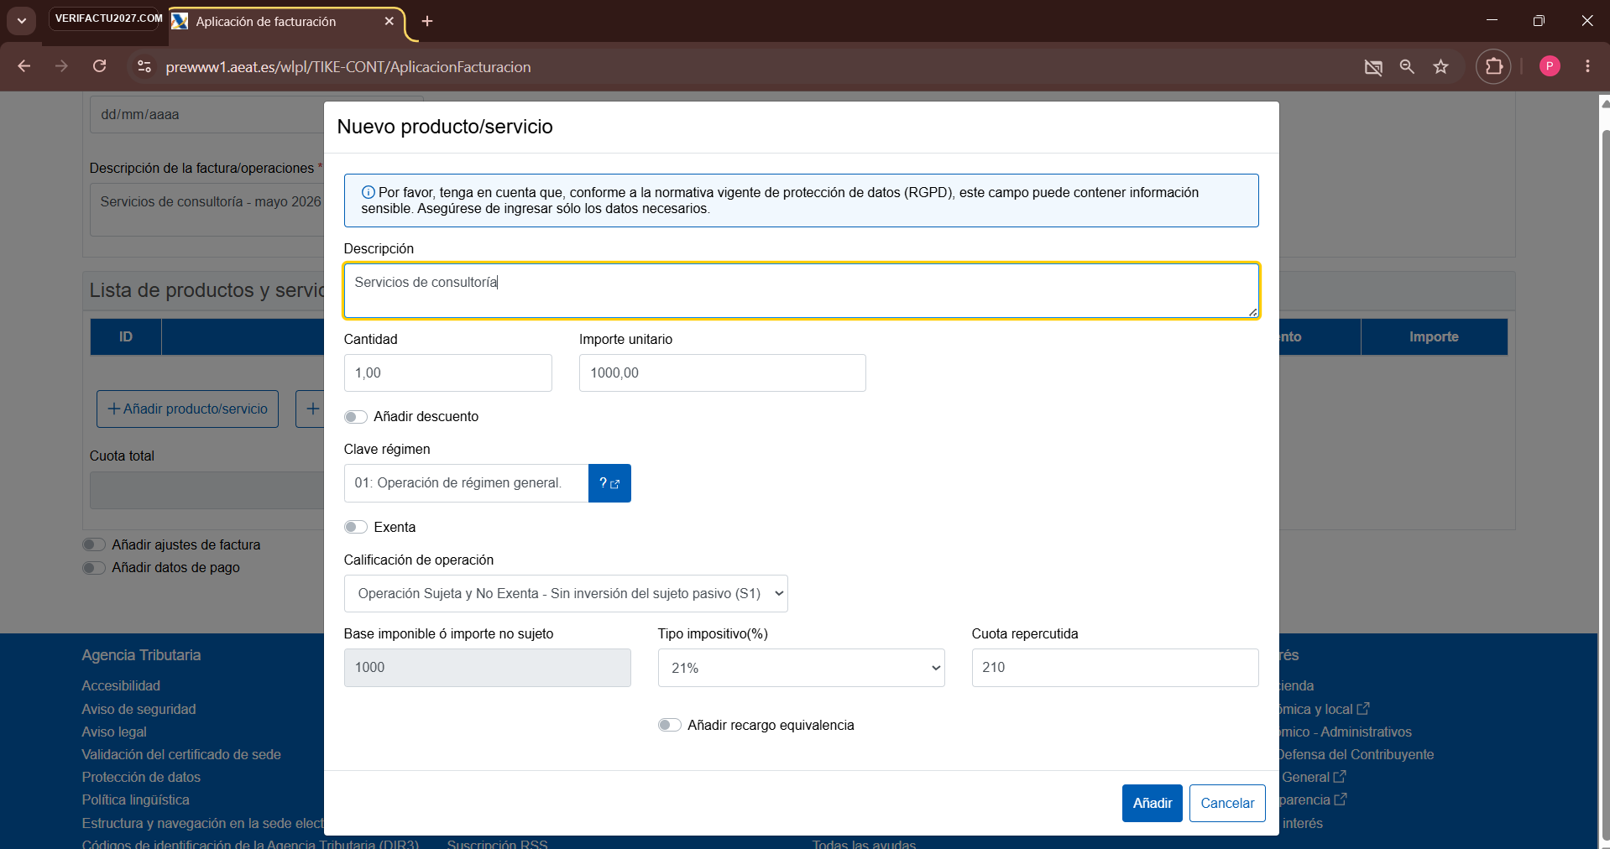
Task: Open the Clave régimen help button
Action: click(x=609, y=483)
